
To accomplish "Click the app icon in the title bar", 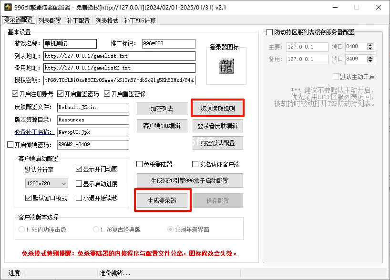I will click(x=8, y=7).
